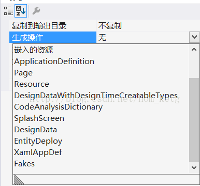
Task: Select 嵌入的资源 from the list
Action: [x=101, y=50]
